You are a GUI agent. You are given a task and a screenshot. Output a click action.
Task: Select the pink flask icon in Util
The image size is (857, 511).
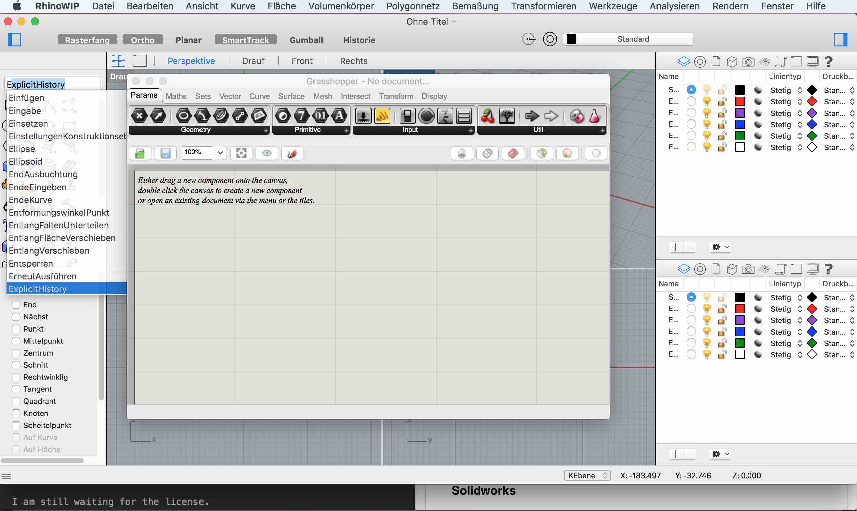point(595,116)
